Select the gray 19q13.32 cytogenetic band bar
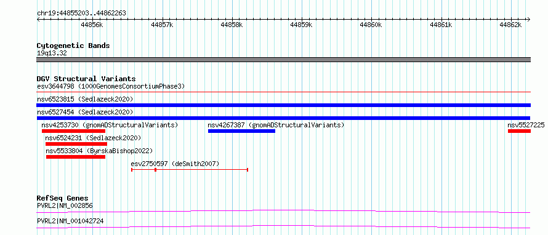This screenshot has height=235, width=548. (x=283, y=60)
